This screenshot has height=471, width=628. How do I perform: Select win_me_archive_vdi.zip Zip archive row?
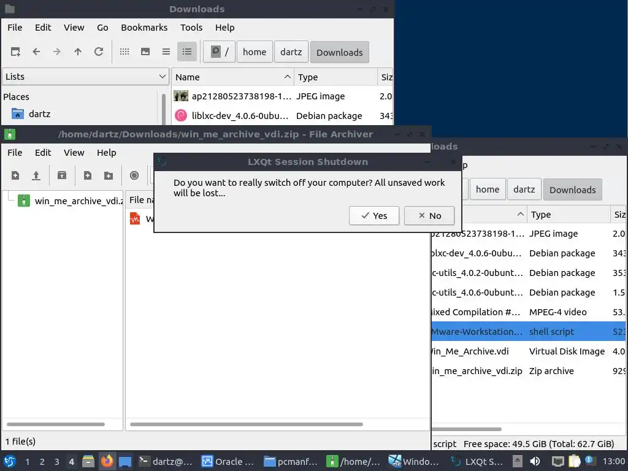[529, 371]
